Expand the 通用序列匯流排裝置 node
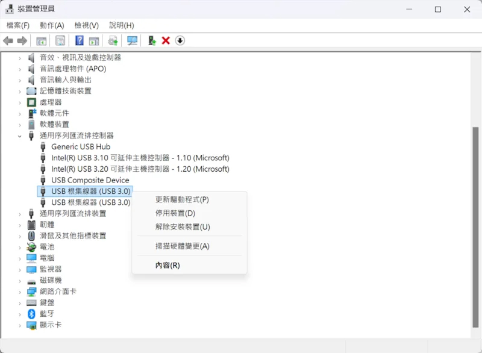Screen dimensions: 482x353 click(x=20, y=214)
